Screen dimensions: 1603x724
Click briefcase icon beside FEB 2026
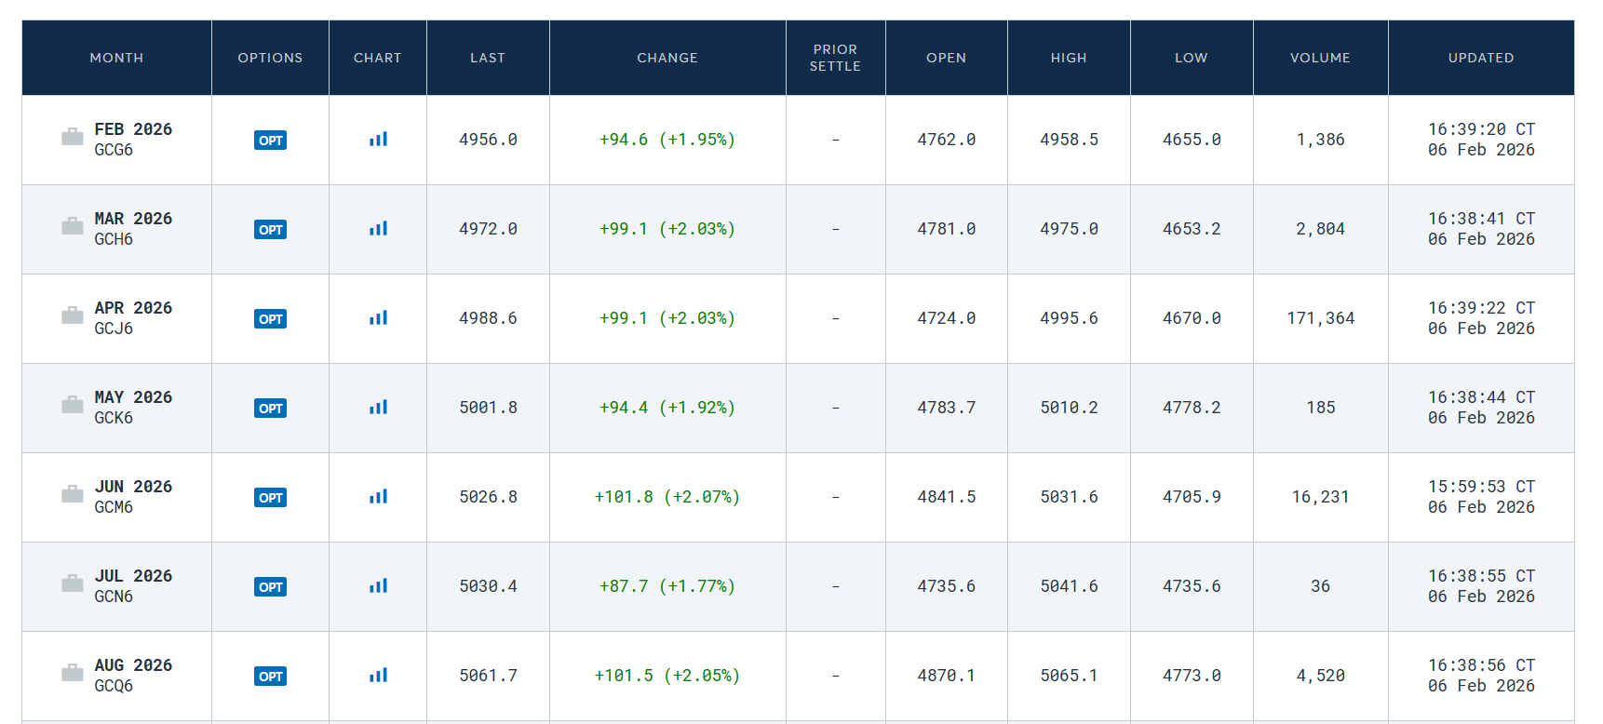pos(72,138)
